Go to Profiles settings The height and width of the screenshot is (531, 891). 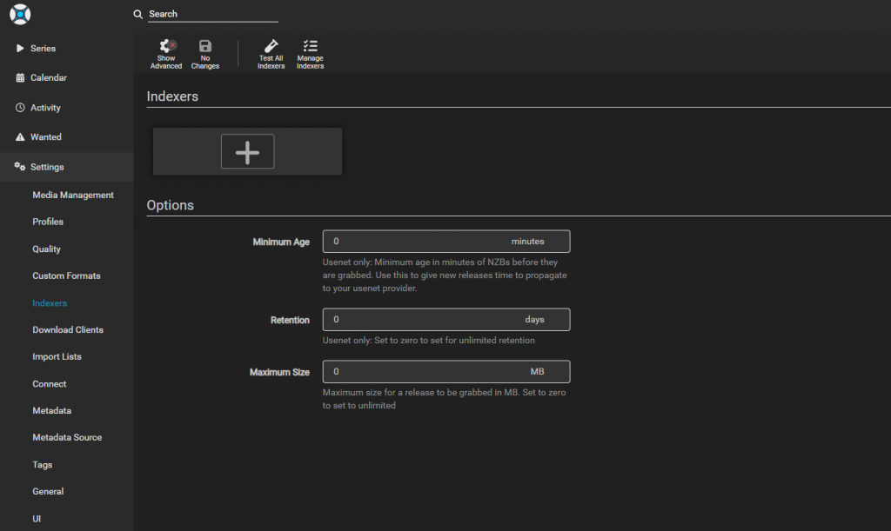48,222
